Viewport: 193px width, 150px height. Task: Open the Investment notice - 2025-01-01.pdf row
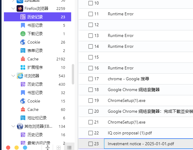[136, 144]
